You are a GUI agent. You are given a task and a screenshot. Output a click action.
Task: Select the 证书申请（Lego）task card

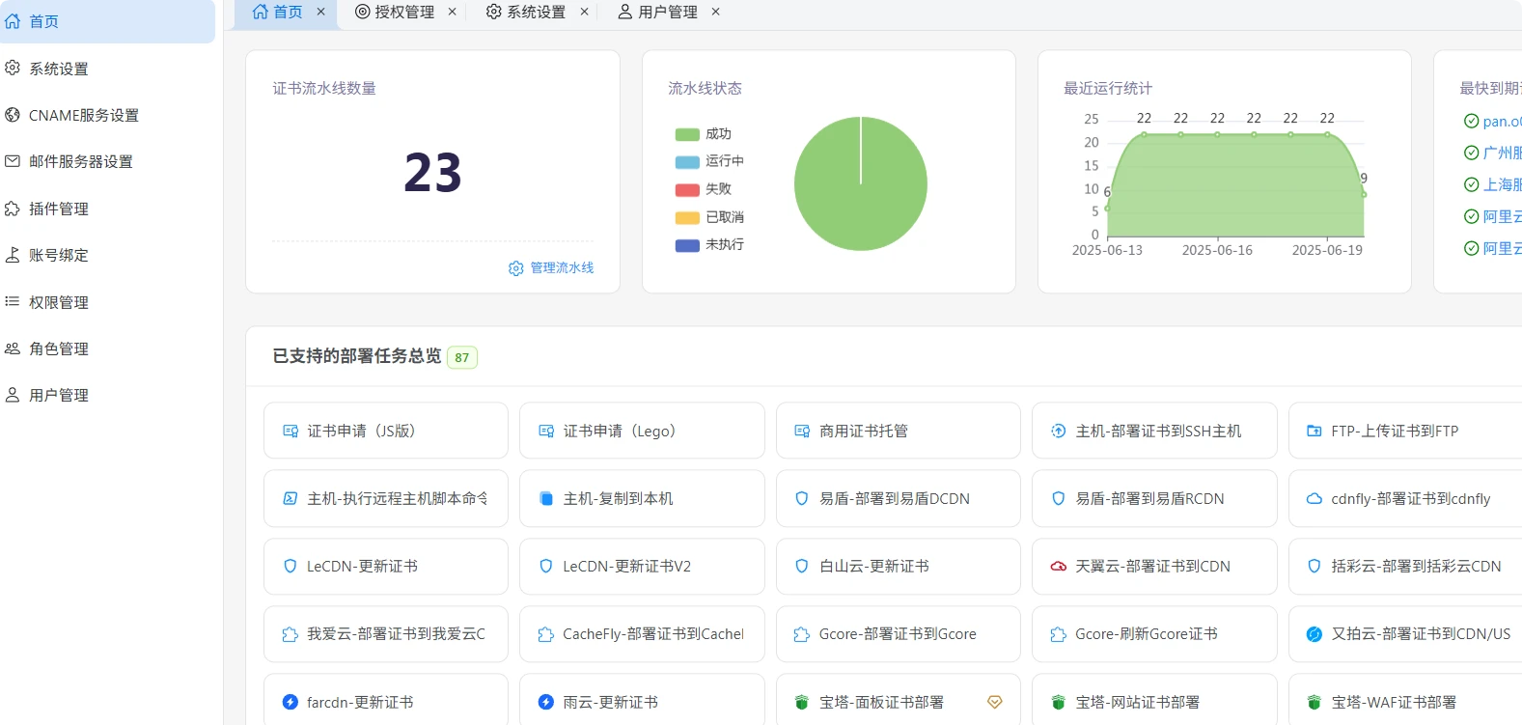tap(642, 431)
